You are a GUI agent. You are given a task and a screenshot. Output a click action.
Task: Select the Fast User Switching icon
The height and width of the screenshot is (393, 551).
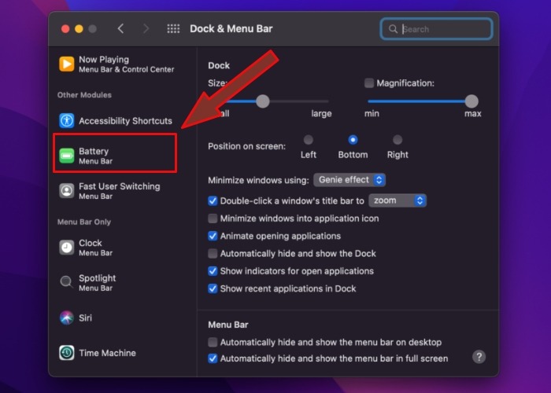66,191
